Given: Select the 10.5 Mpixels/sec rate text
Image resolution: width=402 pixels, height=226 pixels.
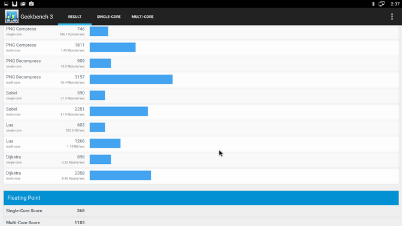Looking at the screenshot, I should (72, 66).
